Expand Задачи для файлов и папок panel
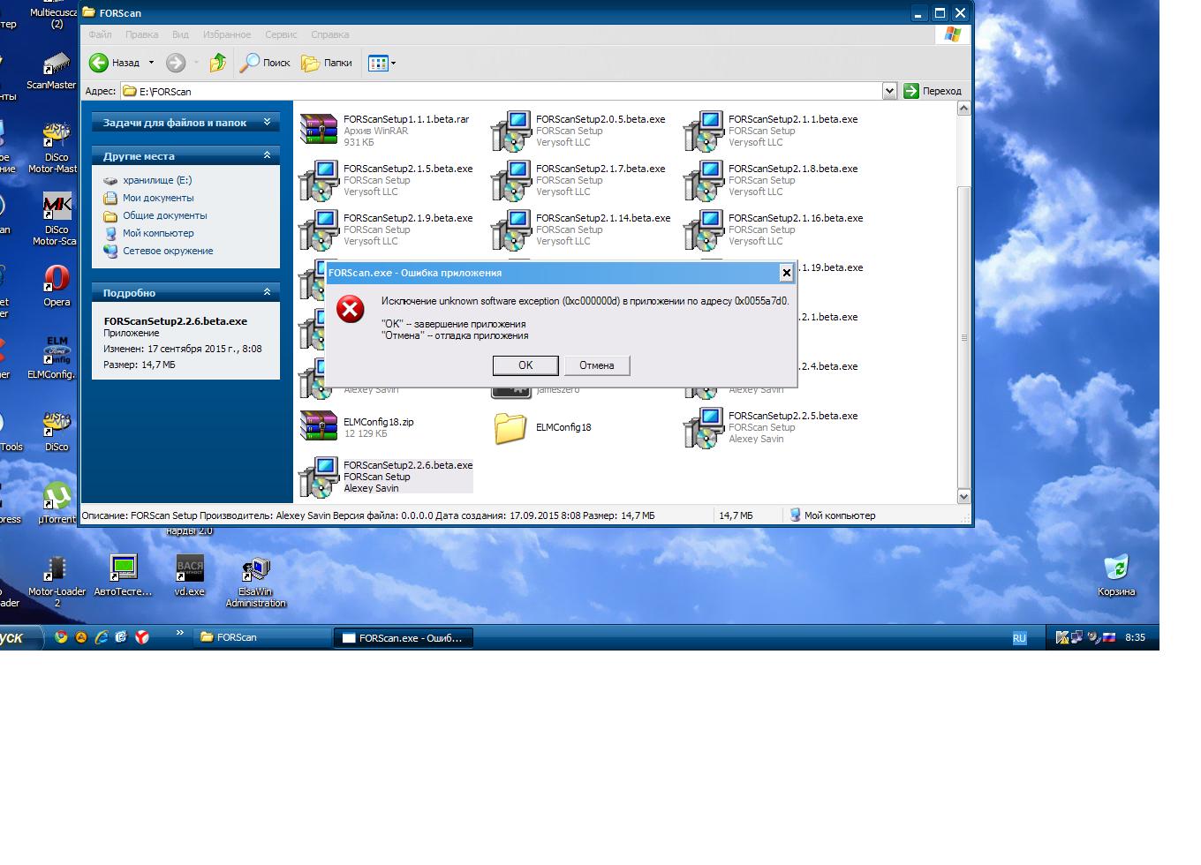Image resolution: width=1201 pixels, height=865 pixels. tap(267, 122)
